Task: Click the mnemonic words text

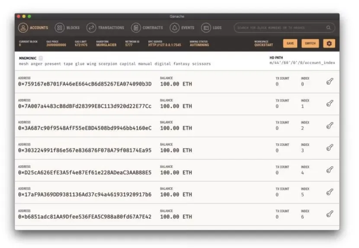Action: 115,64
